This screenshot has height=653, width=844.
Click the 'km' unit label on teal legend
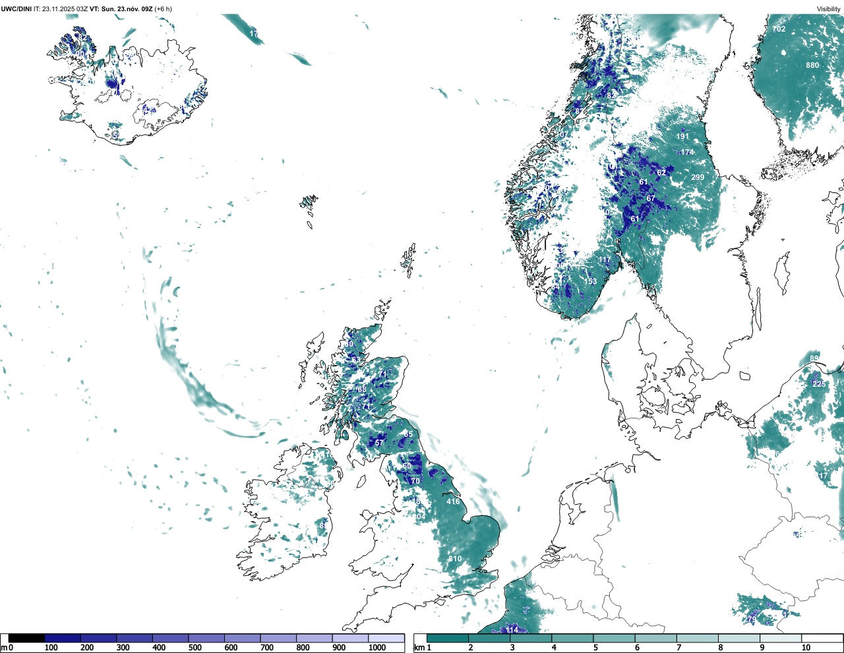419,648
